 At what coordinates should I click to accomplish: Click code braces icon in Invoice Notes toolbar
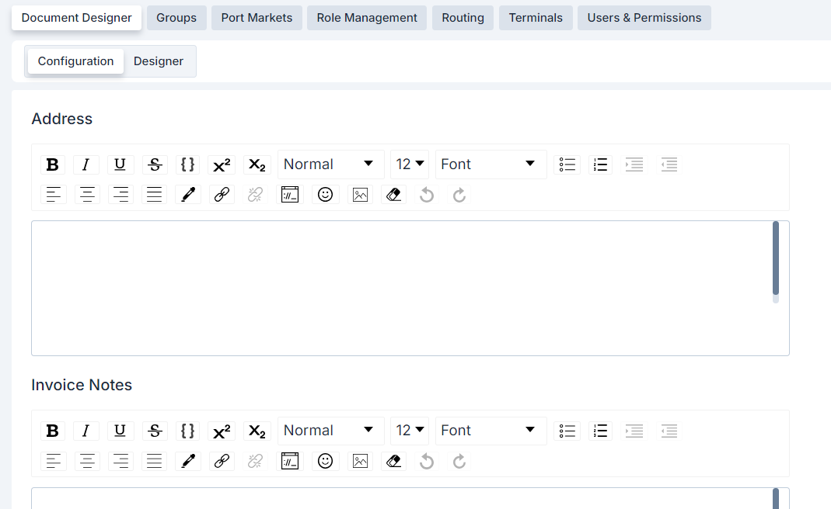click(187, 431)
